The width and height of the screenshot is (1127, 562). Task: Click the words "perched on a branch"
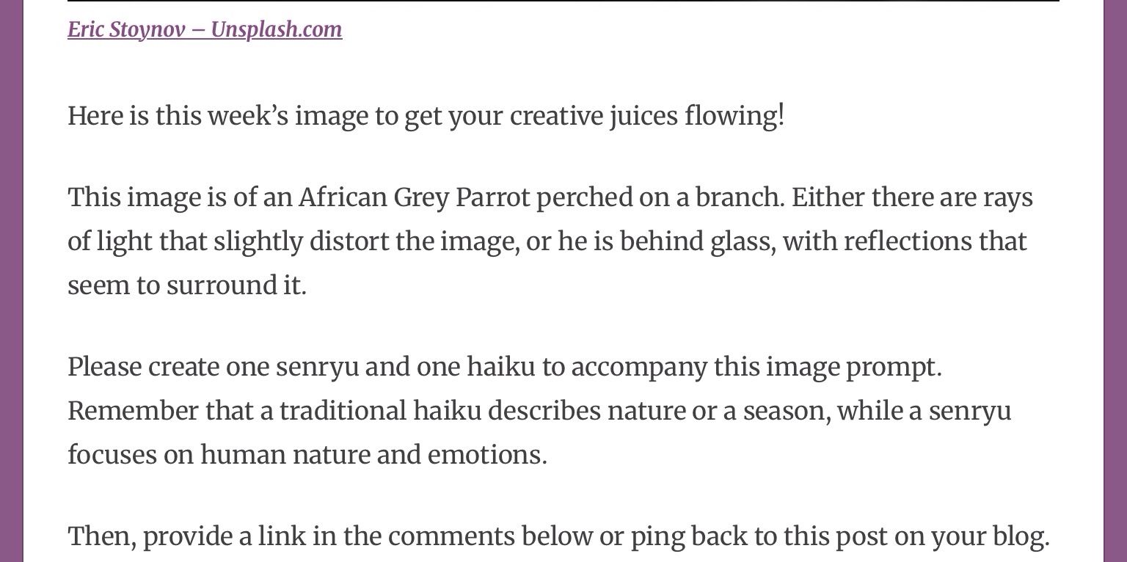tap(657, 197)
